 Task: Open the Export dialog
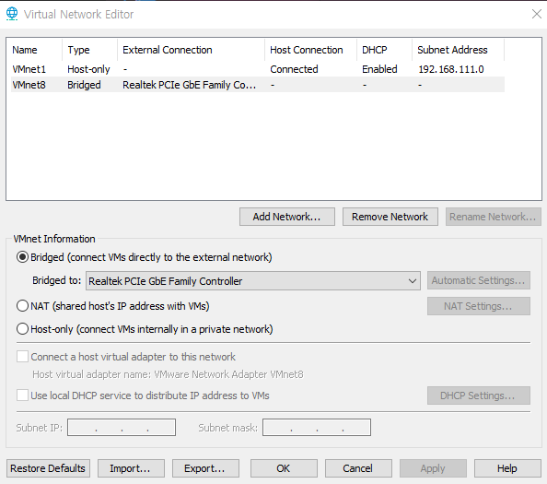[205, 468]
